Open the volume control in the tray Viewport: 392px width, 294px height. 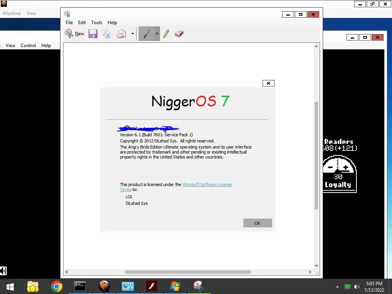point(357,287)
